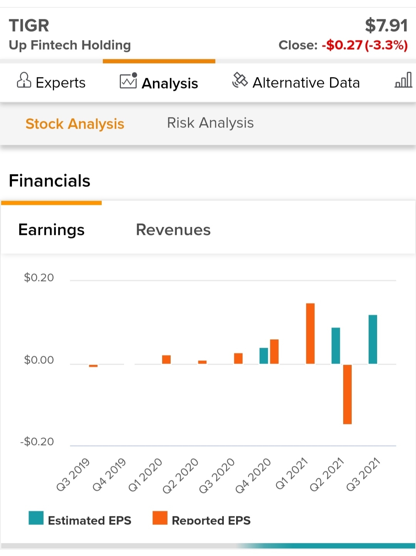The height and width of the screenshot is (556, 416).
Task: Select the Earnings chart tab
Action: click(x=51, y=230)
